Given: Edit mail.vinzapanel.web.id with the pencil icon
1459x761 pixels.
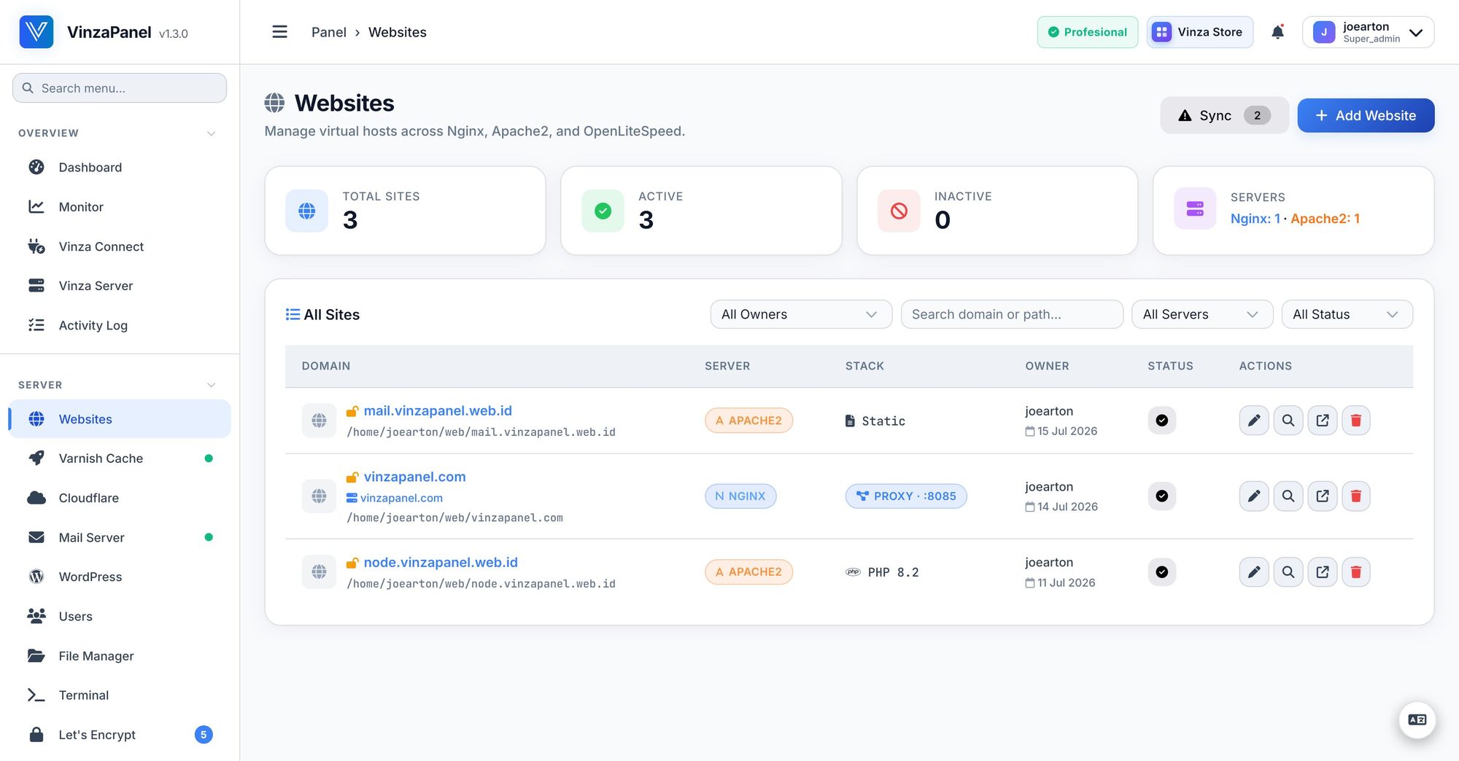Looking at the screenshot, I should [1254, 421].
